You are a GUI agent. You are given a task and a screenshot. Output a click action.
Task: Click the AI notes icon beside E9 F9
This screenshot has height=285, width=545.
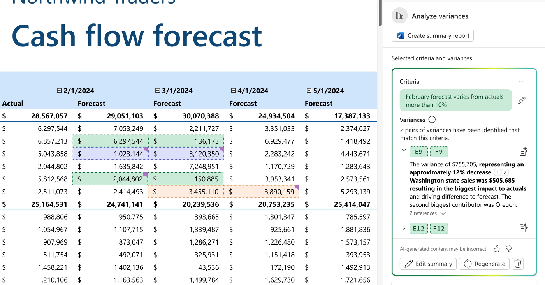coord(523,151)
